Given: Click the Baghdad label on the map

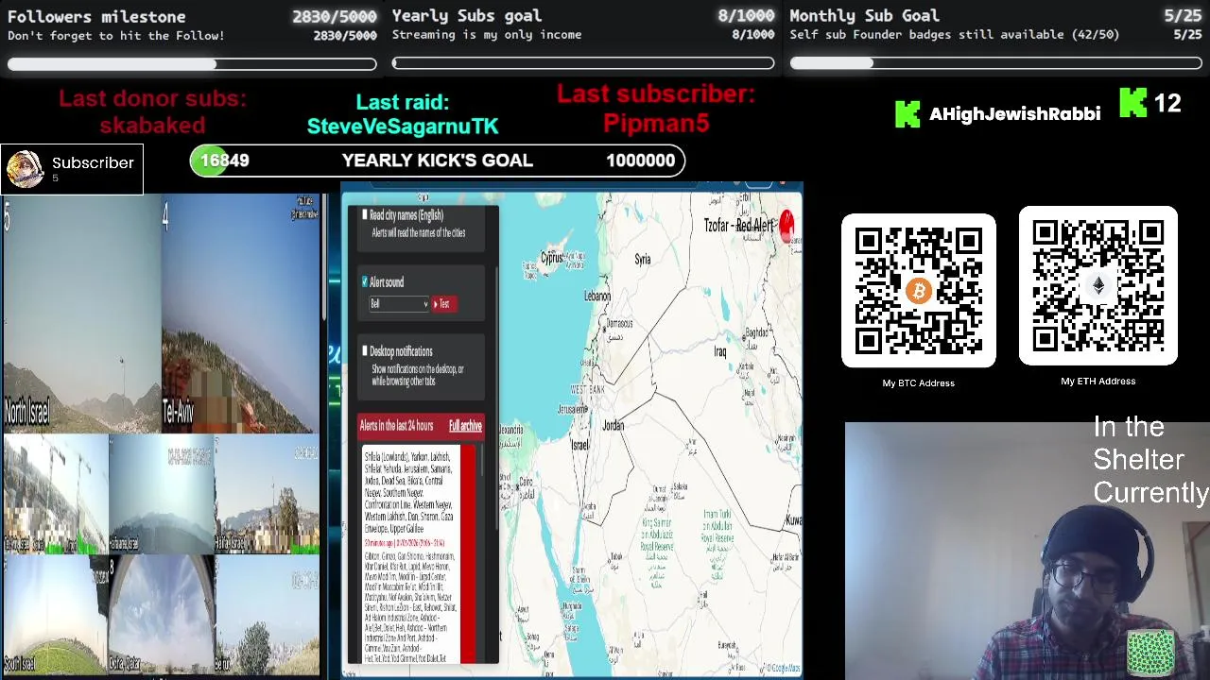Looking at the screenshot, I should coord(757,332).
